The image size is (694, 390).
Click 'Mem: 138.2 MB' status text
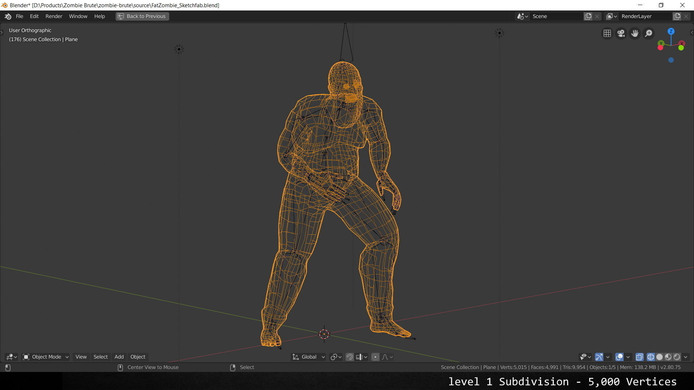[638, 367]
